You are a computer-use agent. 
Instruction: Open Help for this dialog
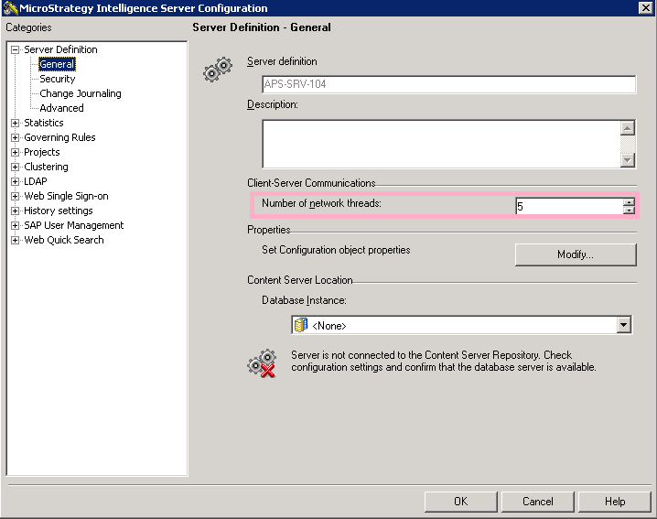pyautogui.click(x=614, y=501)
